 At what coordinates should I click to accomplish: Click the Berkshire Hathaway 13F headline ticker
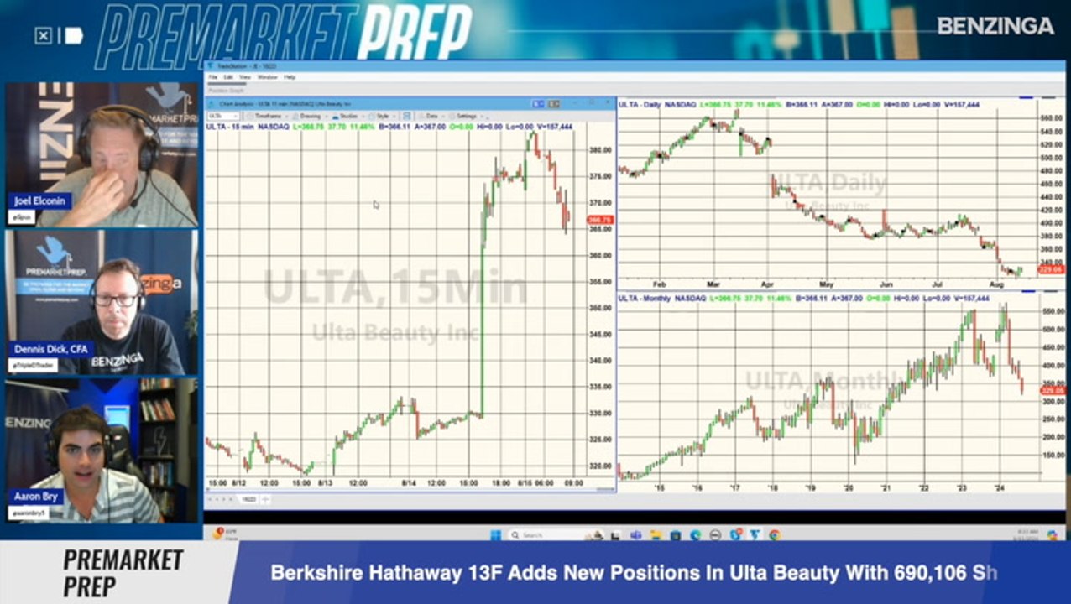tap(634, 573)
